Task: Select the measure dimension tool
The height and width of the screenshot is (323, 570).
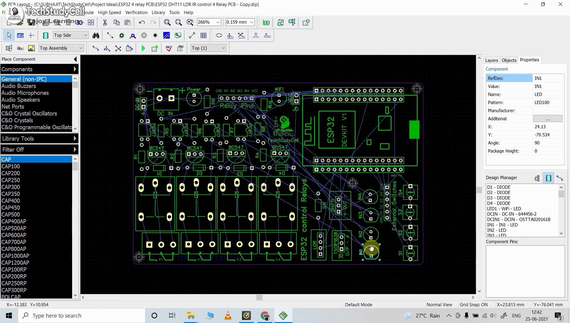Action: click(x=192, y=35)
